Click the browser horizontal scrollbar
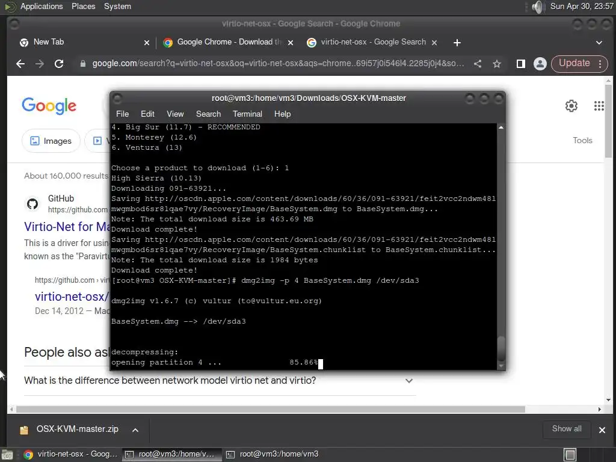616x462 pixels. tap(270, 409)
